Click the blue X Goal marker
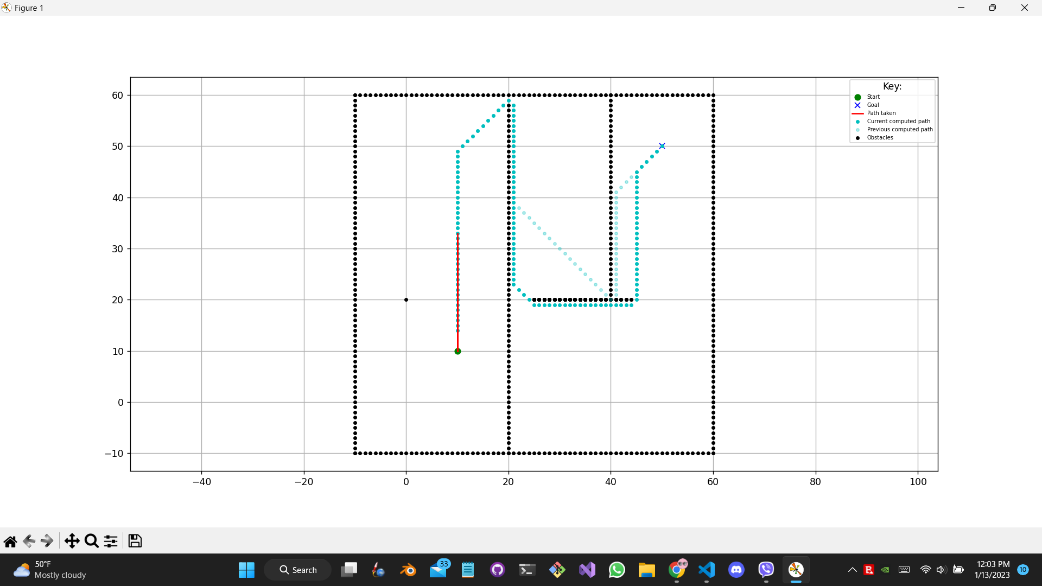 coord(662,146)
